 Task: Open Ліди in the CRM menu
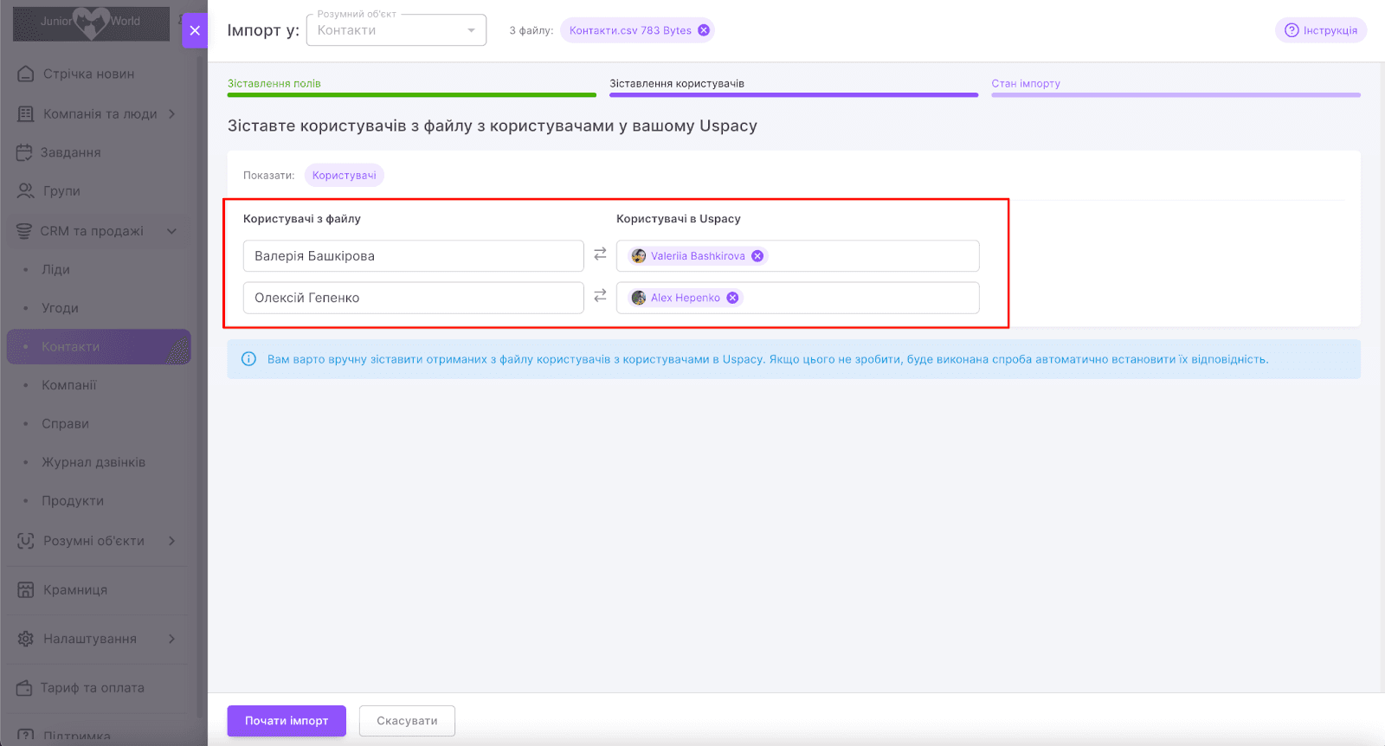[x=55, y=270]
